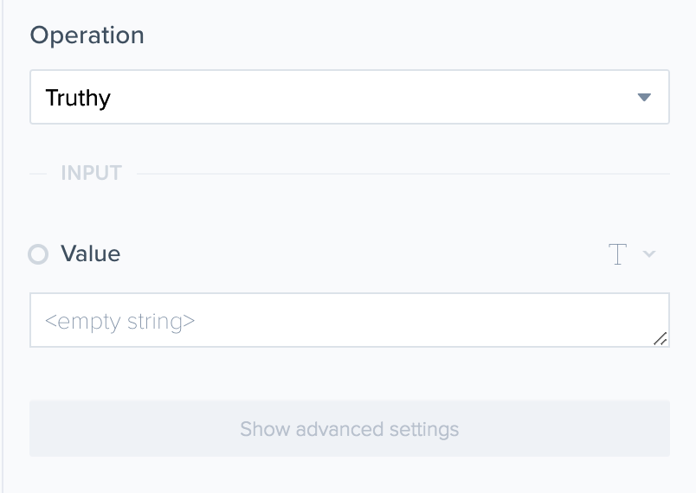Click the circle connector beside Value
Viewport: 696px width, 493px height.
pos(38,254)
